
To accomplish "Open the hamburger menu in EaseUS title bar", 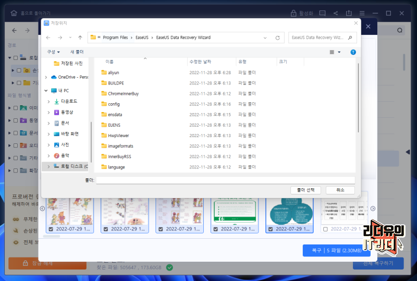I will point(362,13).
